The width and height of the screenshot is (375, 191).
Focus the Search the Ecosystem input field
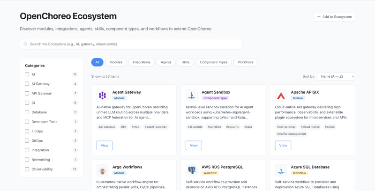131,44
